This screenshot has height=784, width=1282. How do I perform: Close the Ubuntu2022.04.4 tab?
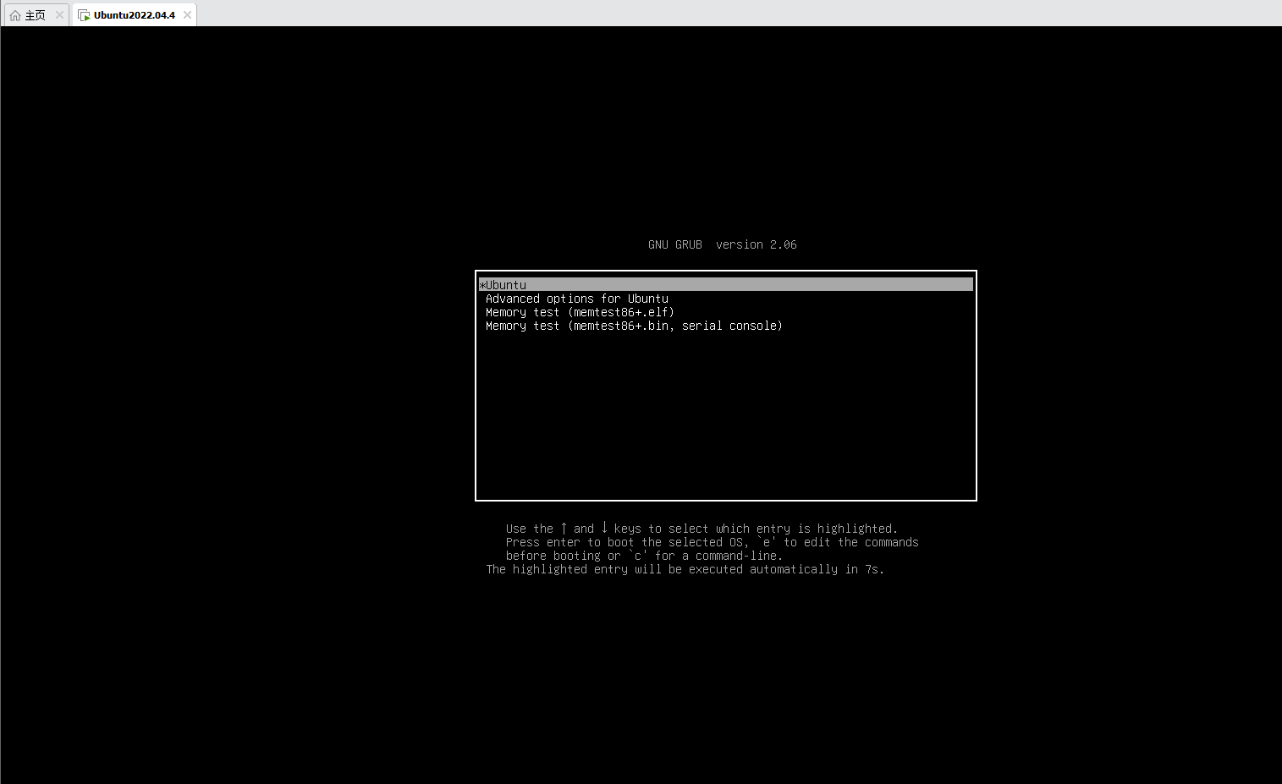[187, 15]
